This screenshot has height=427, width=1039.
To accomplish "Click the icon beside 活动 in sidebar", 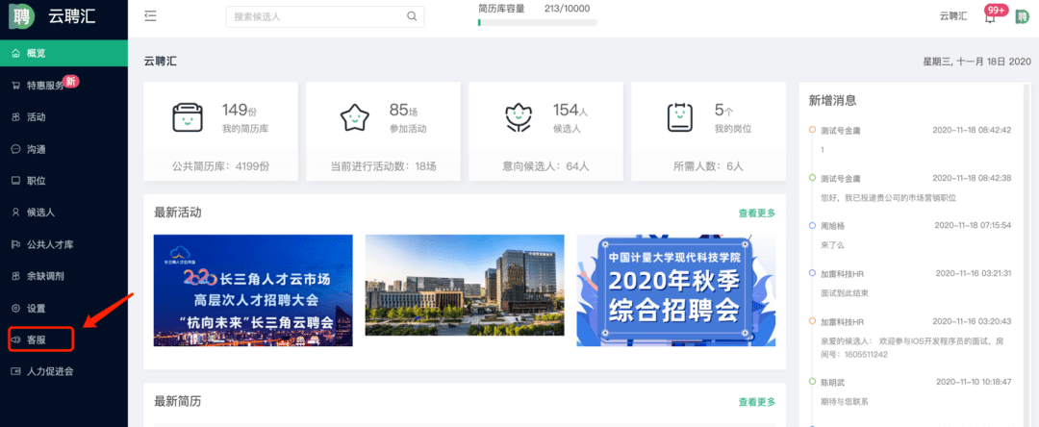I will (16, 117).
